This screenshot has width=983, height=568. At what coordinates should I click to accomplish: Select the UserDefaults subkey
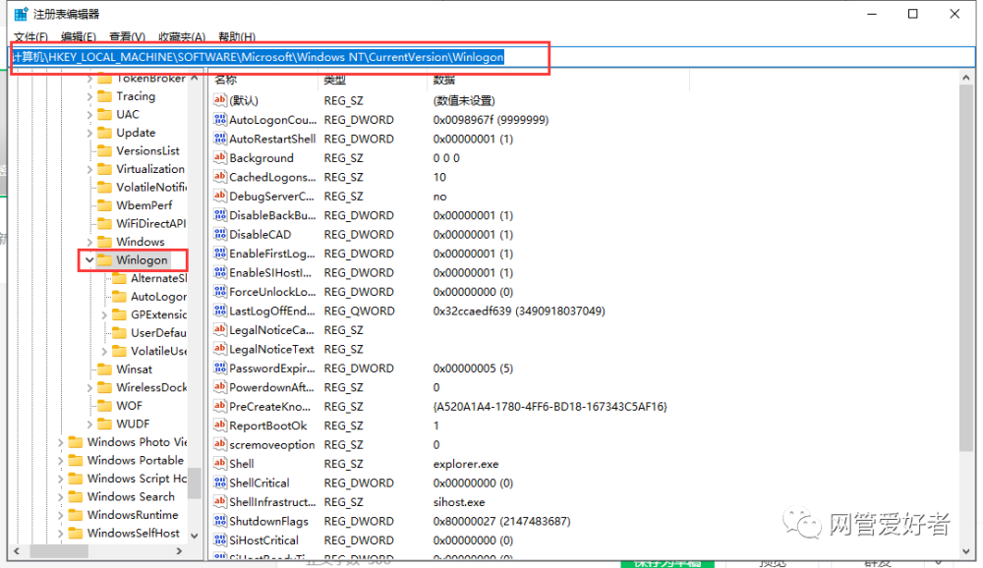[158, 333]
